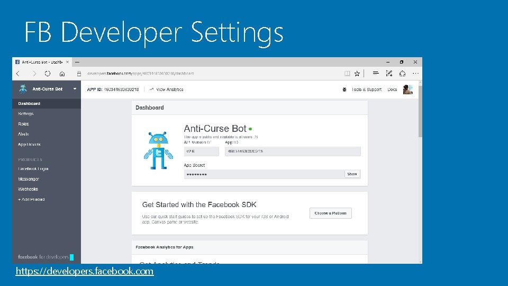
Task: Click the API Version field
Action: (x=202, y=151)
